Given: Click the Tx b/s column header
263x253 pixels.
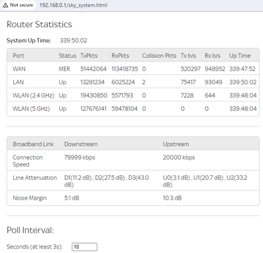Looking at the screenshot, I should (x=188, y=56).
